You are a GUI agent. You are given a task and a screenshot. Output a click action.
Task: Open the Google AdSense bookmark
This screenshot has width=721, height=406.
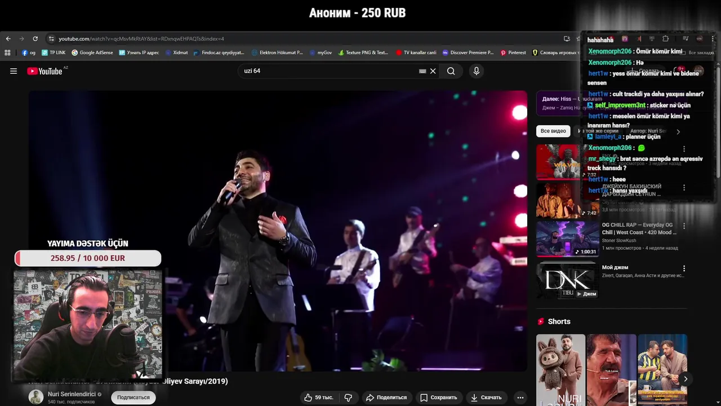point(92,52)
